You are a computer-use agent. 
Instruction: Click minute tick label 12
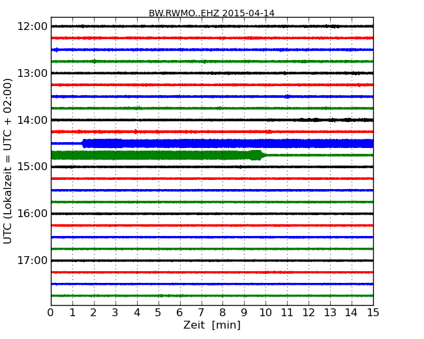coord(309,312)
